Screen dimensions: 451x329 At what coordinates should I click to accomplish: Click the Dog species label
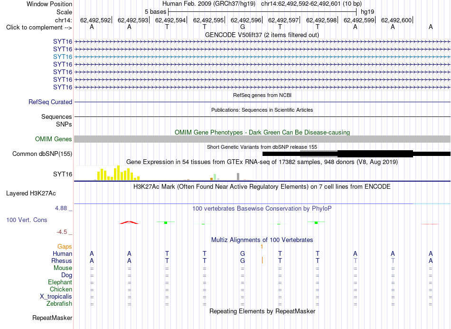tap(66, 275)
